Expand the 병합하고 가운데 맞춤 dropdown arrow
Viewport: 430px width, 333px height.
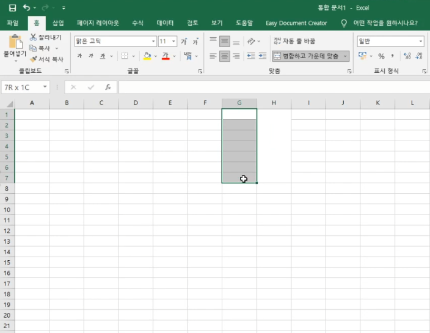point(345,56)
